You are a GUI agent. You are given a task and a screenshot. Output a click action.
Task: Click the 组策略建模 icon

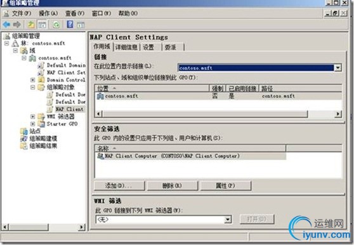pos(24,138)
